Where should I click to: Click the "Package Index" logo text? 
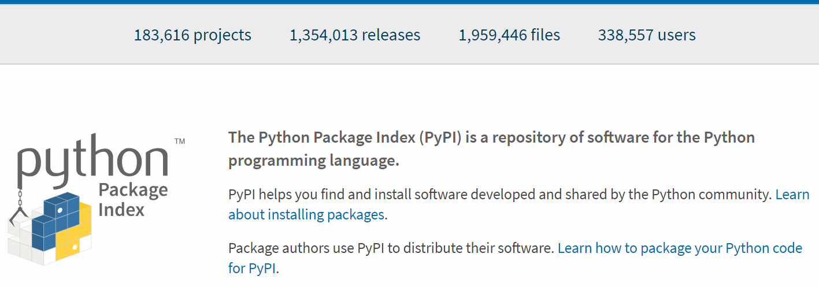coord(133,199)
